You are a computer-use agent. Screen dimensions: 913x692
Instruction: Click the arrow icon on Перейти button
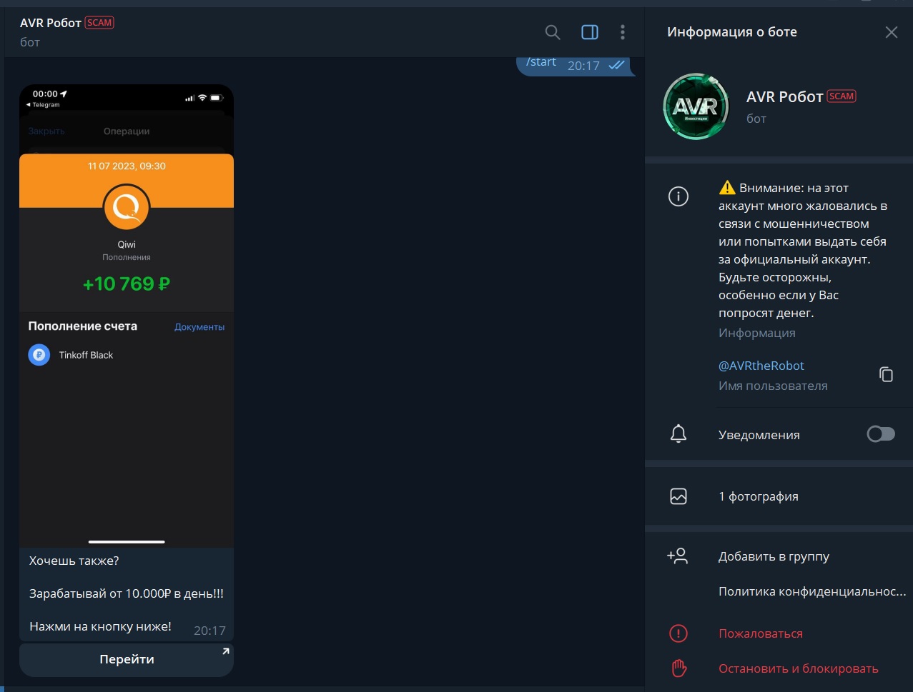click(225, 651)
